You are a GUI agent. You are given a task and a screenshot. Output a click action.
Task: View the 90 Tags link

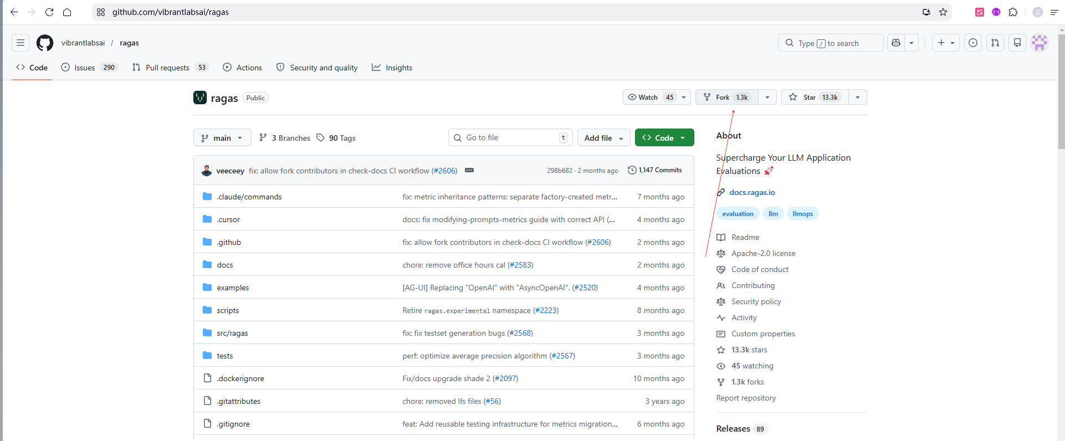pos(336,138)
